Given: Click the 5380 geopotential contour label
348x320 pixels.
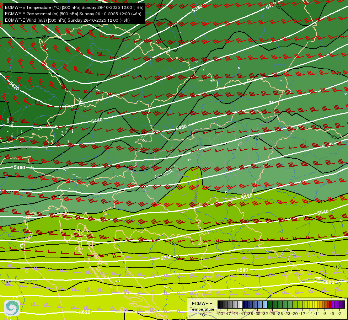Looking at the screenshot, I should (x=197, y=9).
